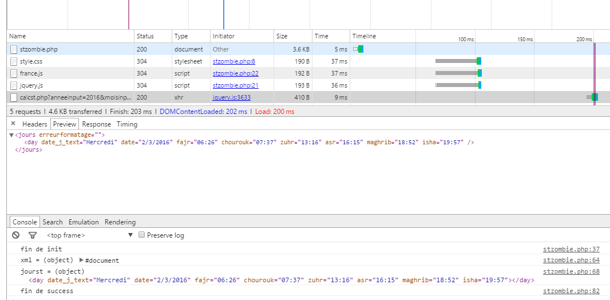Click the file icon next to stzombie.php
The width and height of the screenshot is (610, 300).
pos(14,49)
